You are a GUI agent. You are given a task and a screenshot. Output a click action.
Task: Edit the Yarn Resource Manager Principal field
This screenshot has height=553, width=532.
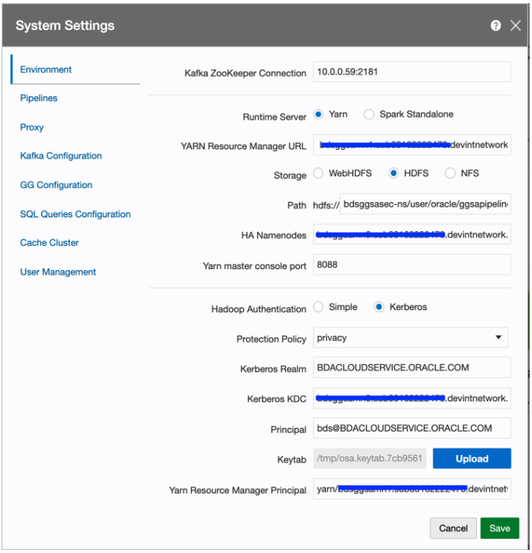click(412, 489)
